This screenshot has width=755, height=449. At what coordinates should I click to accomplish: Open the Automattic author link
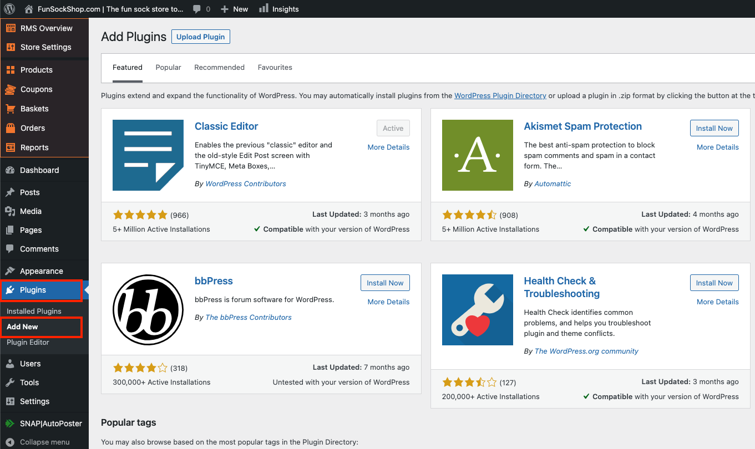pyautogui.click(x=553, y=184)
